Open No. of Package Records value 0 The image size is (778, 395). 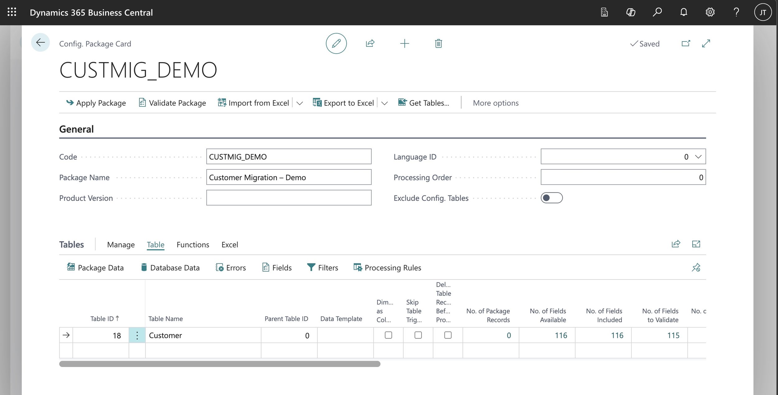pos(509,335)
